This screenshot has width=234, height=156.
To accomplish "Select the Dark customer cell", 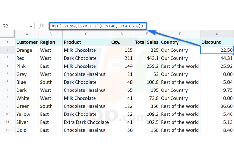I will tap(27, 90).
